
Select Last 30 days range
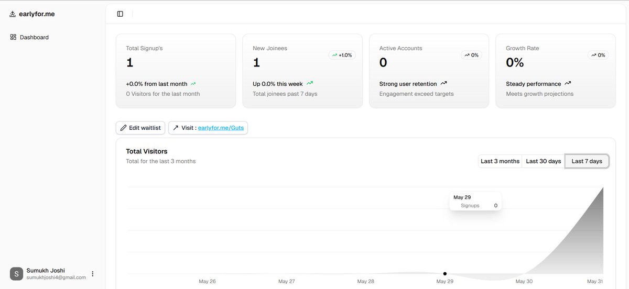coord(544,161)
